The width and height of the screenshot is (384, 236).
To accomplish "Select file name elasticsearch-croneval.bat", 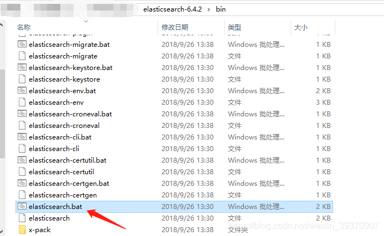I will (x=70, y=114).
